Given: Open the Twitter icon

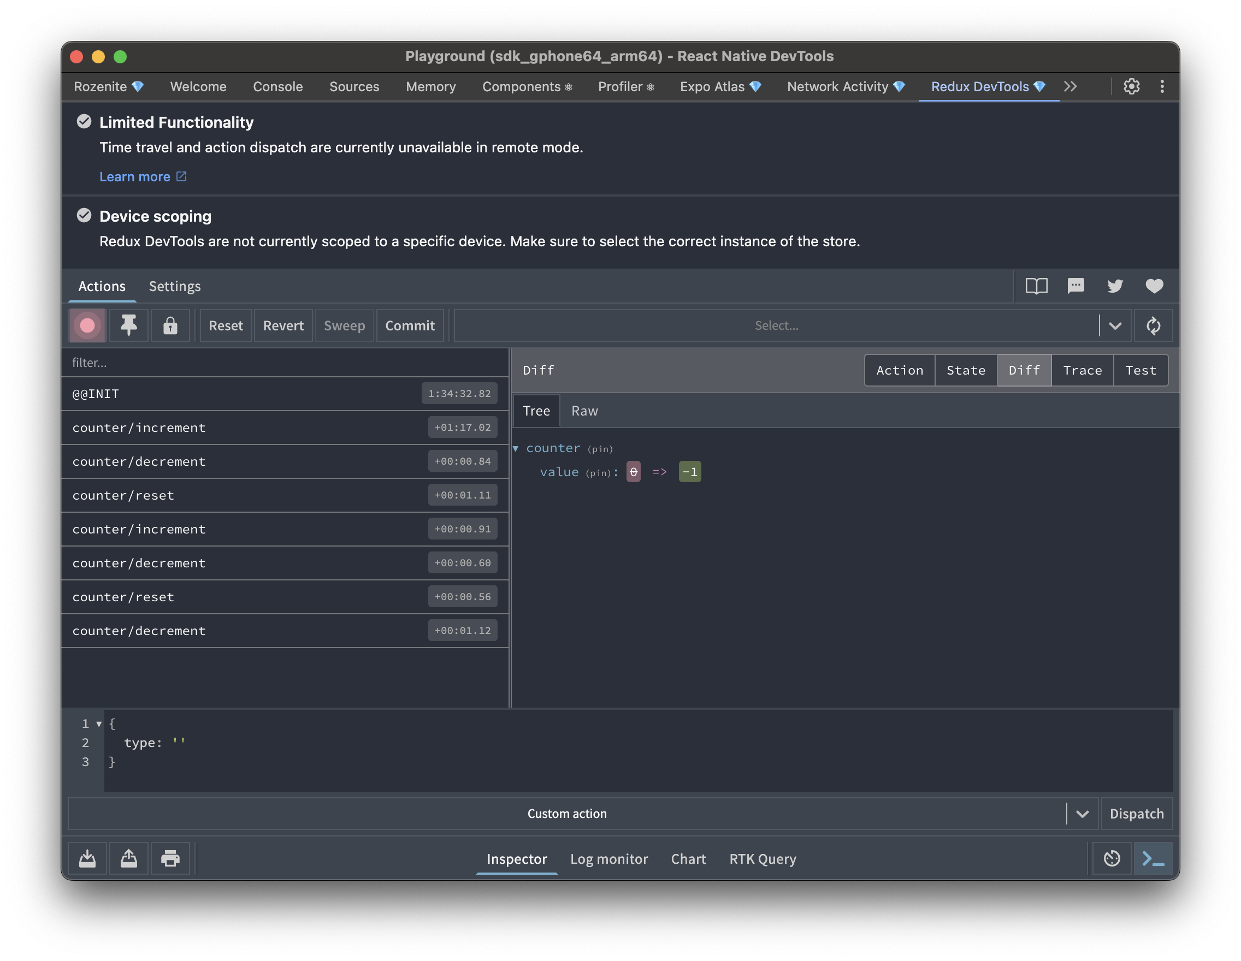Looking at the screenshot, I should point(1115,286).
